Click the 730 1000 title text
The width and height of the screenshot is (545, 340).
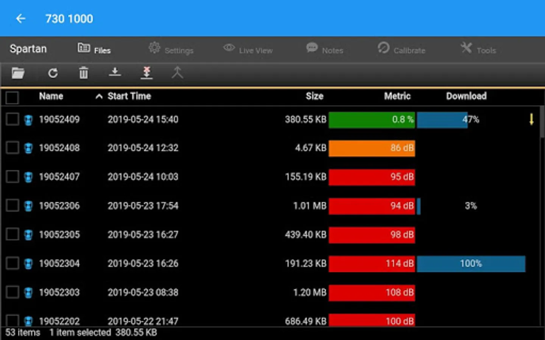click(x=69, y=19)
